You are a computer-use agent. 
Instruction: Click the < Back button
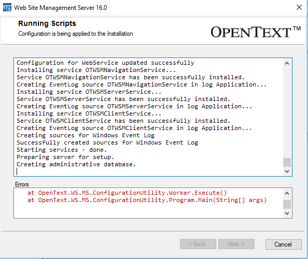[198, 244]
